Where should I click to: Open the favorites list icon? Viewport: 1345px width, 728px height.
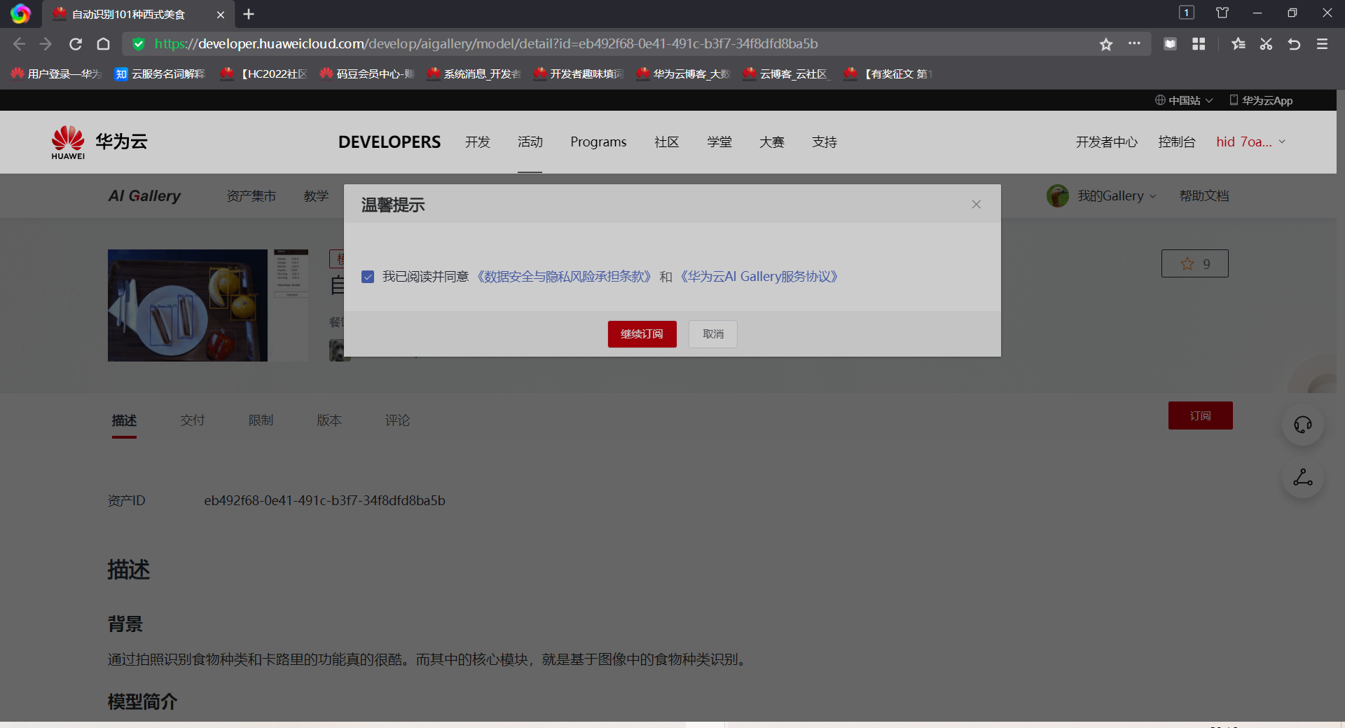(1239, 44)
